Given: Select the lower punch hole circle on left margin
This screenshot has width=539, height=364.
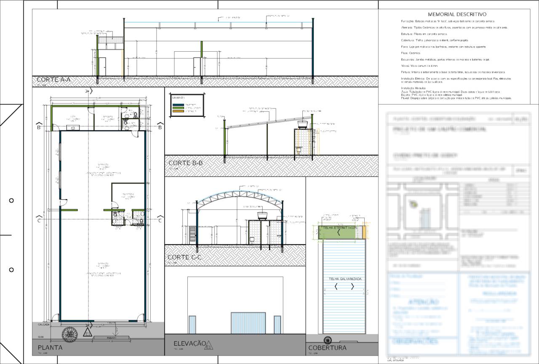Looking at the screenshot, I should (11, 269).
